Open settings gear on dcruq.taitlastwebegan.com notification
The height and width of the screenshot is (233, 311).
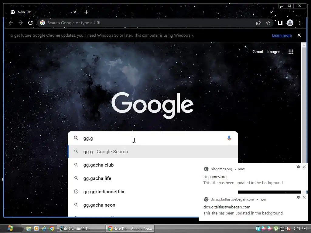click(298, 197)
